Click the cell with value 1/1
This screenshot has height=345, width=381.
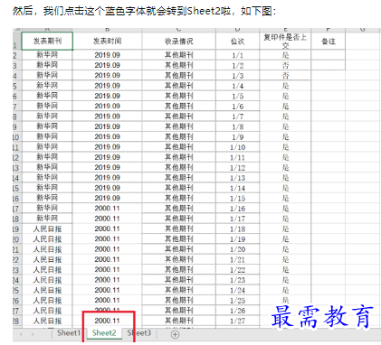point(237,55)
